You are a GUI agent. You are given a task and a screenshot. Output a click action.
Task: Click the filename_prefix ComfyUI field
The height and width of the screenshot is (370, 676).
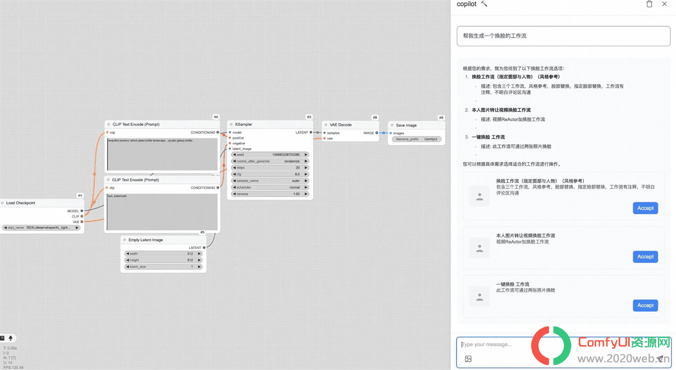(416, 139)
